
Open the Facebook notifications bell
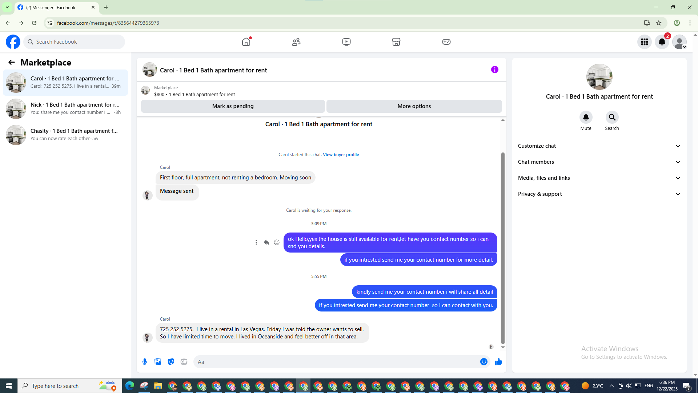662,42
